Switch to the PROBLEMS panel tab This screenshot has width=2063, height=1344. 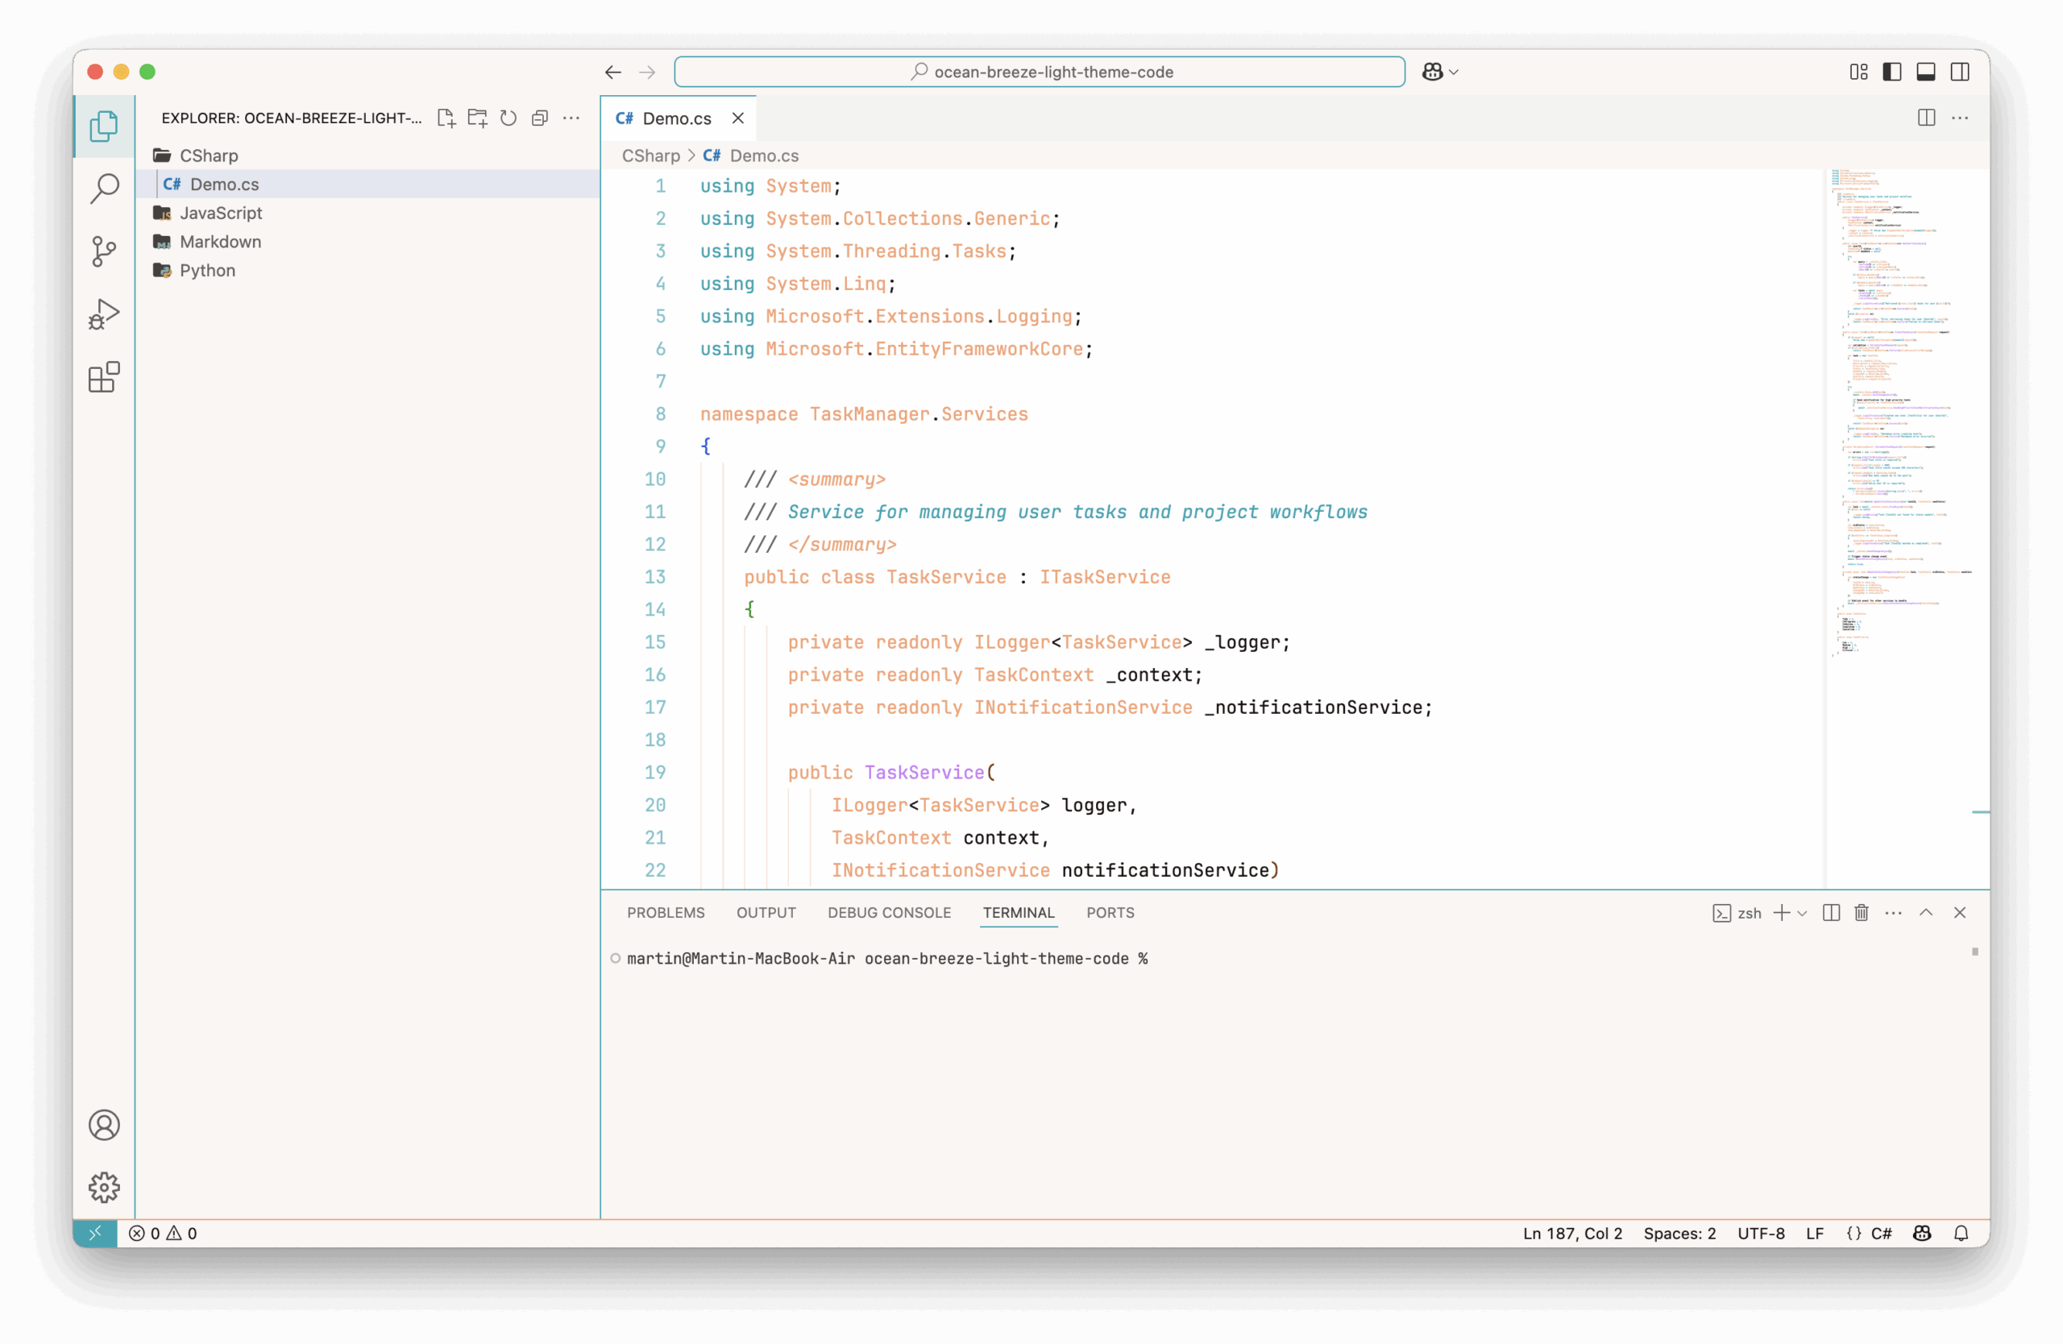(x=666, y=912)
